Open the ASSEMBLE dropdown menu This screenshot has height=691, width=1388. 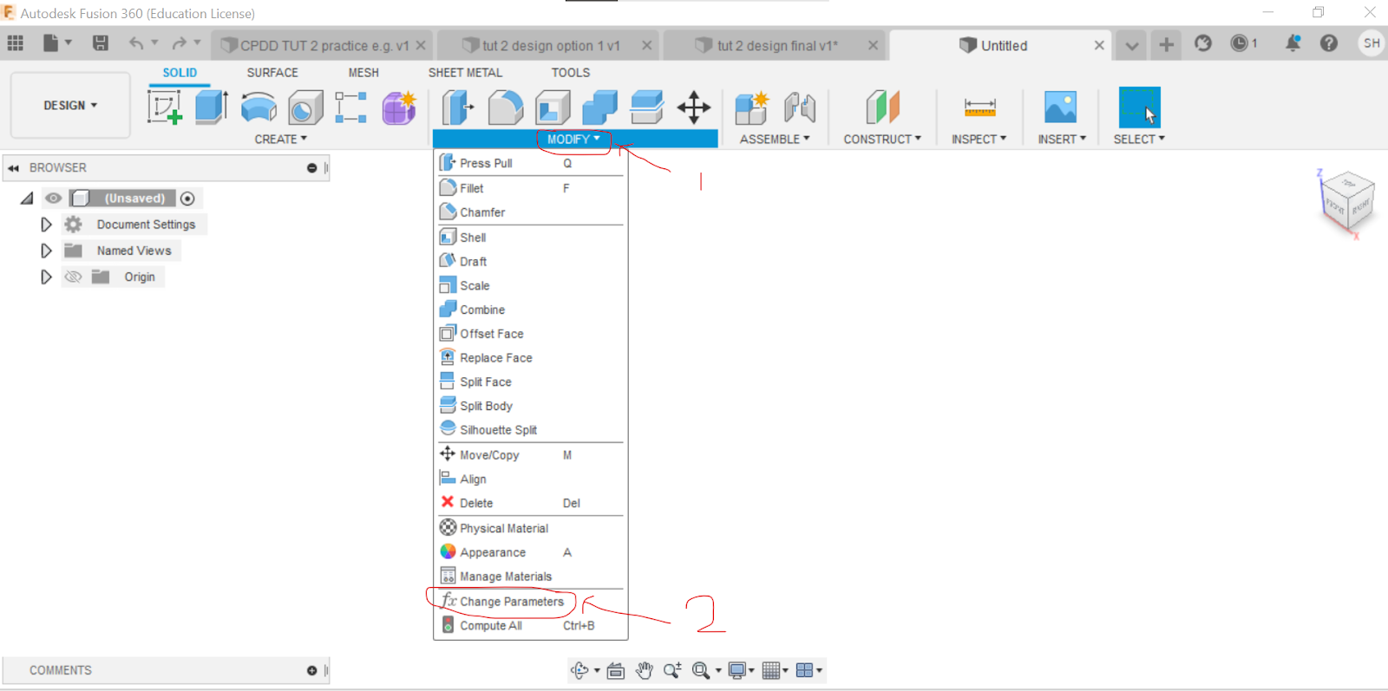(x=774, y=139)
